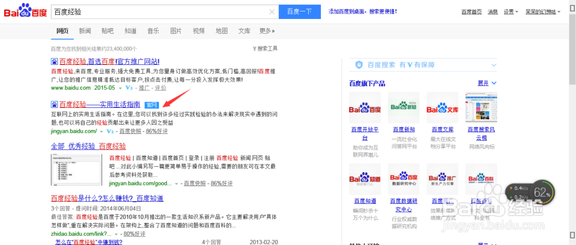Expand dropdown arrow after www.baidu.com 2015-05
The width and height of the screenshot is (576, 245).
tap(120, 88)
